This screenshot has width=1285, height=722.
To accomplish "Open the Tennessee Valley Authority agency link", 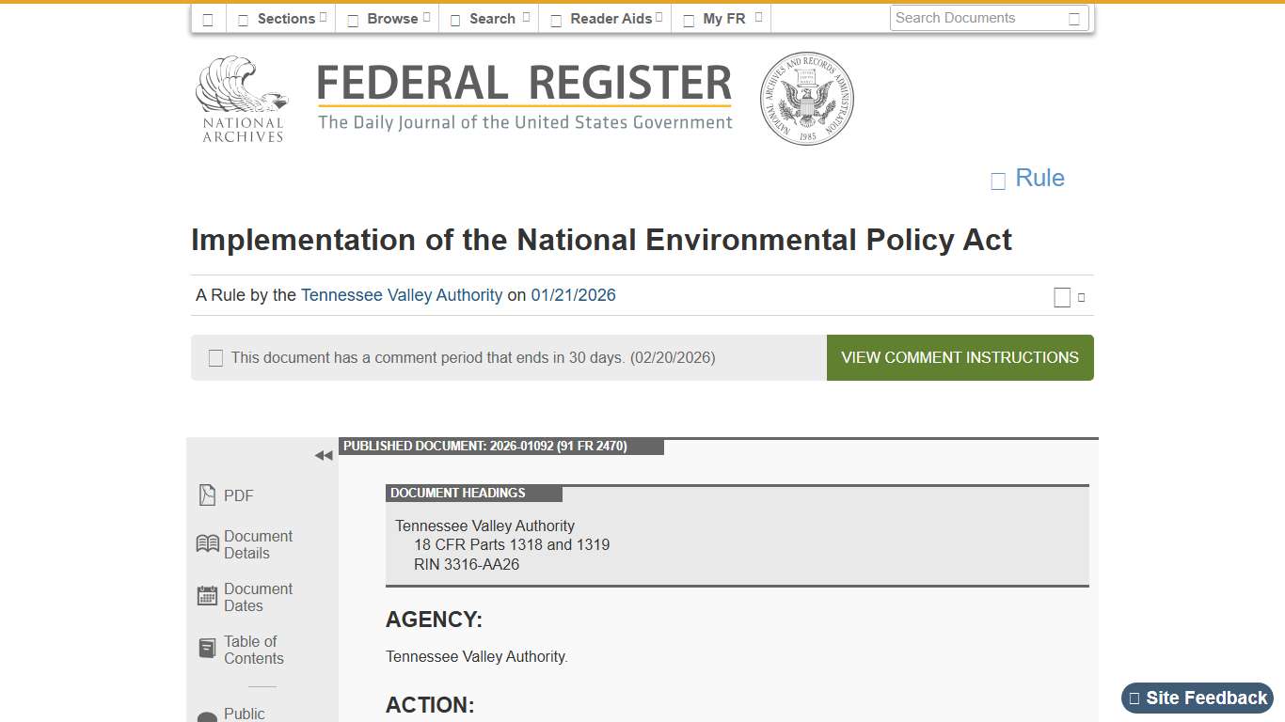I will coord(401,295).
